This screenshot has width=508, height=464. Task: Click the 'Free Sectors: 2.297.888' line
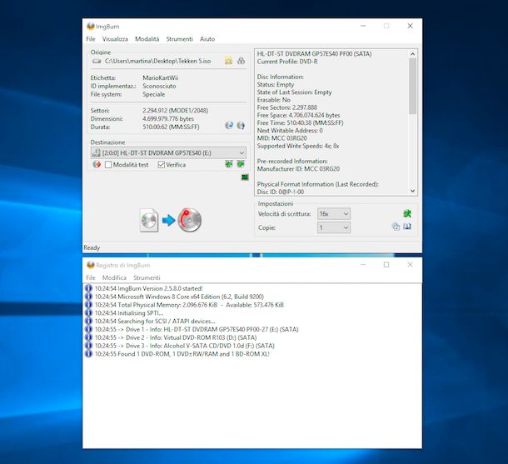point(287,107)
